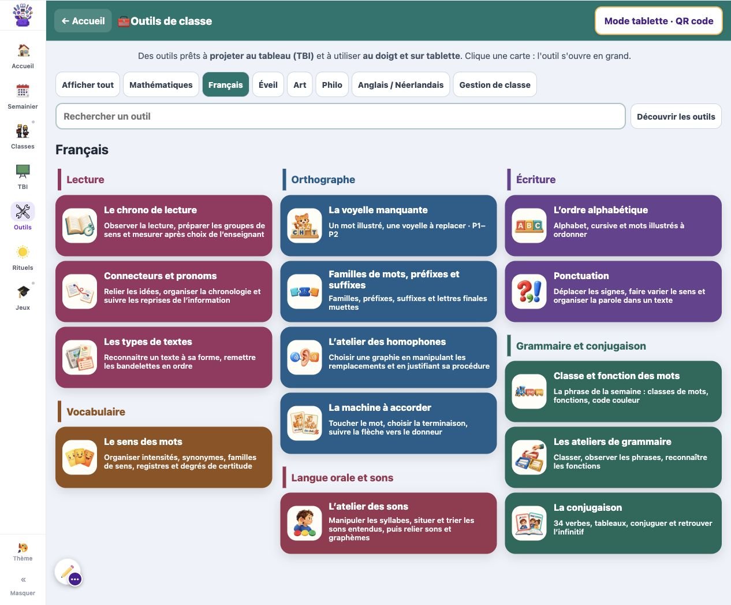This screenshot has width=731, height=605.
Task: Switch to Anglais / Néerlandais tab
Action: click(401, 84)
